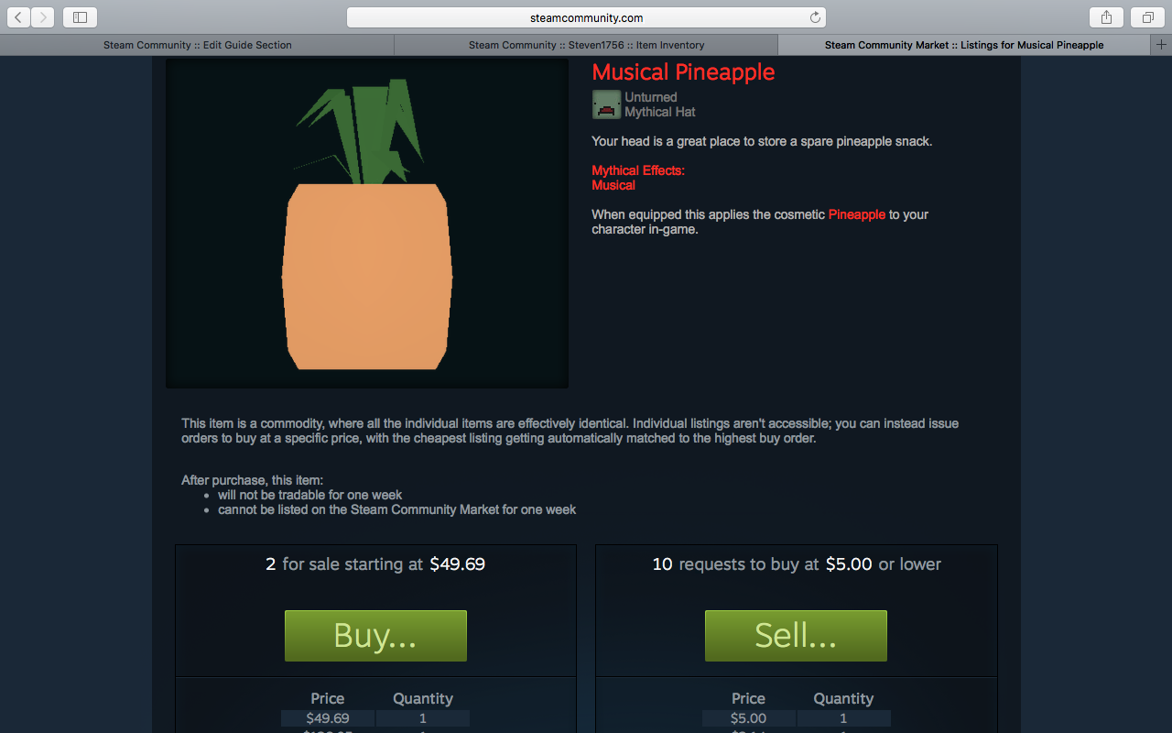This screenshot has width=1172, height=733.
Task: Open the Share icon in toolbar
Action: point(1106,16)
